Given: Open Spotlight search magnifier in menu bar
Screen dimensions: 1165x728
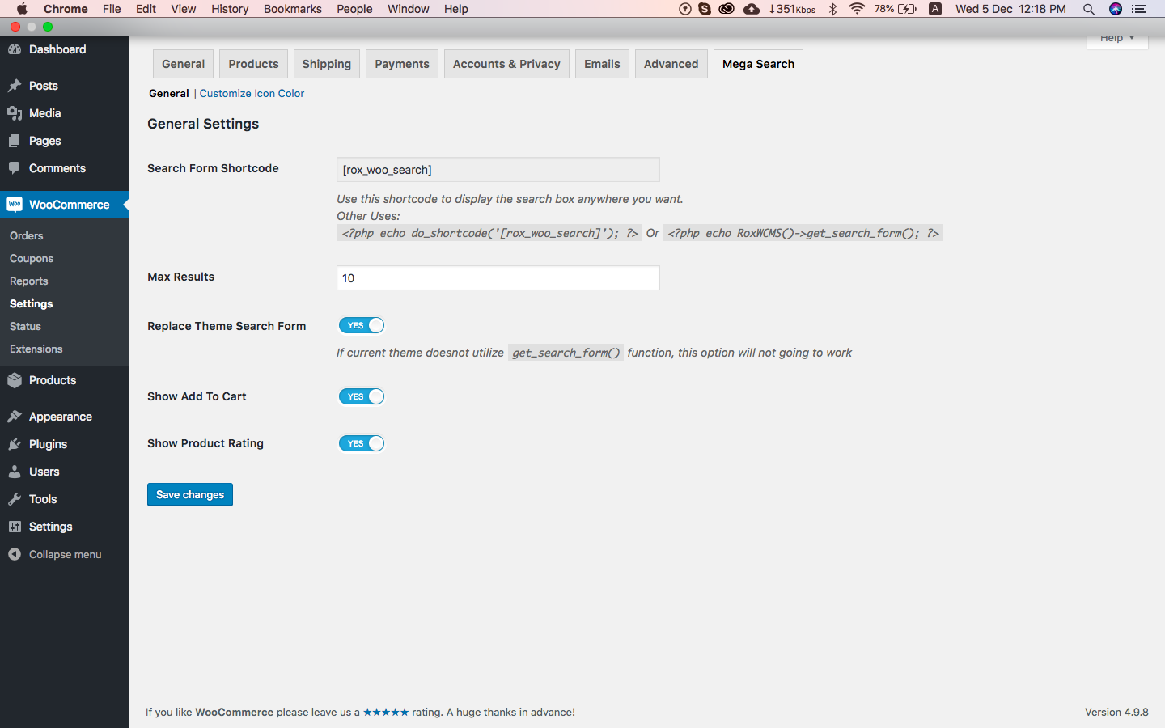Looking at the screenshot, I should (1089, 9).
